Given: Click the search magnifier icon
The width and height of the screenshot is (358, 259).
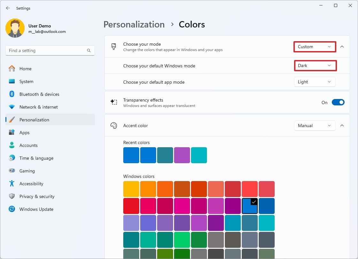Looking at the screenshot, I should point(89,50).
